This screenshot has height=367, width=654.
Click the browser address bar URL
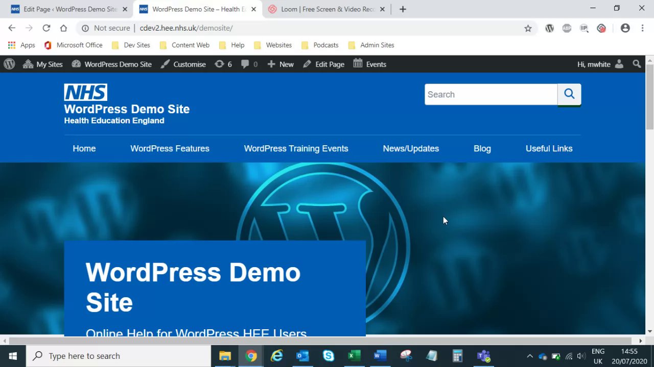[186, 28]
